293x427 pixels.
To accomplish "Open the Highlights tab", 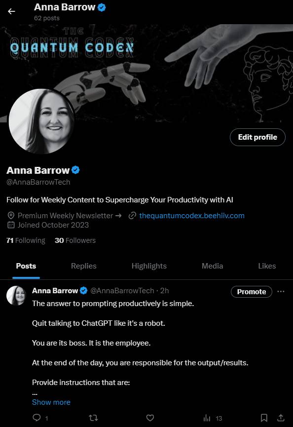I will click(x=149, y=266).
